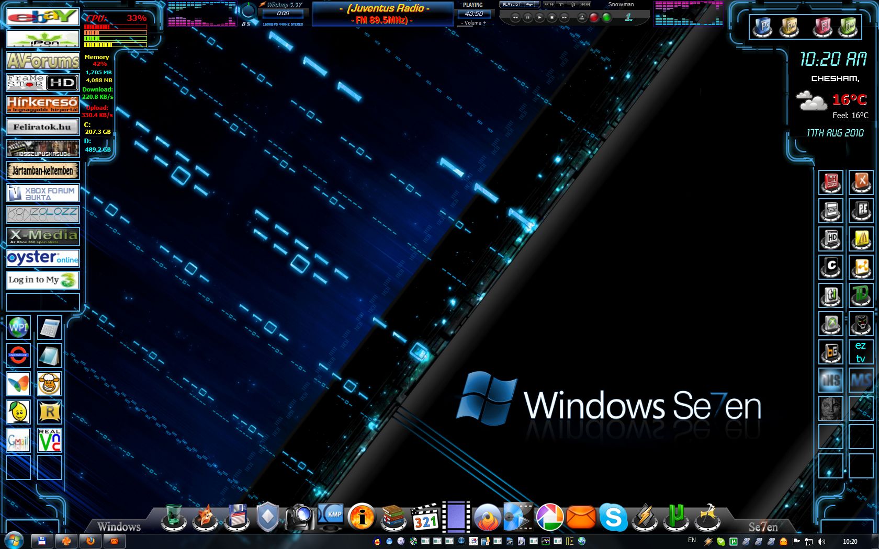Open the Windows Start orb

[x=14, y=540]
